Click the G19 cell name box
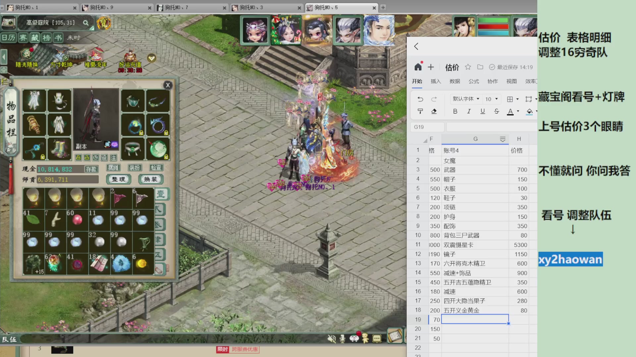The image size is (636, 357). click(427, 127)
